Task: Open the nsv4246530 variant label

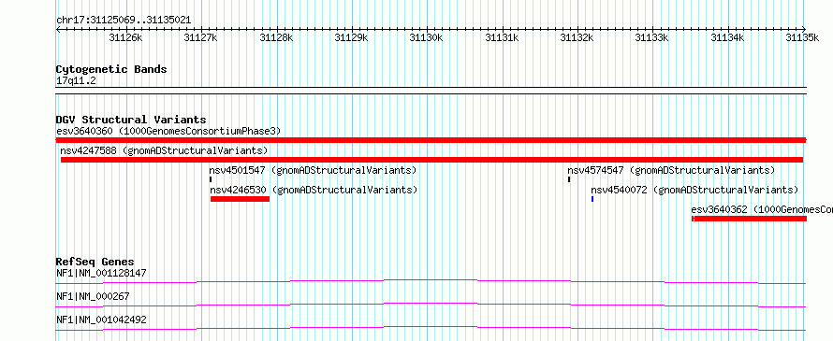Action: pos(314,190)
